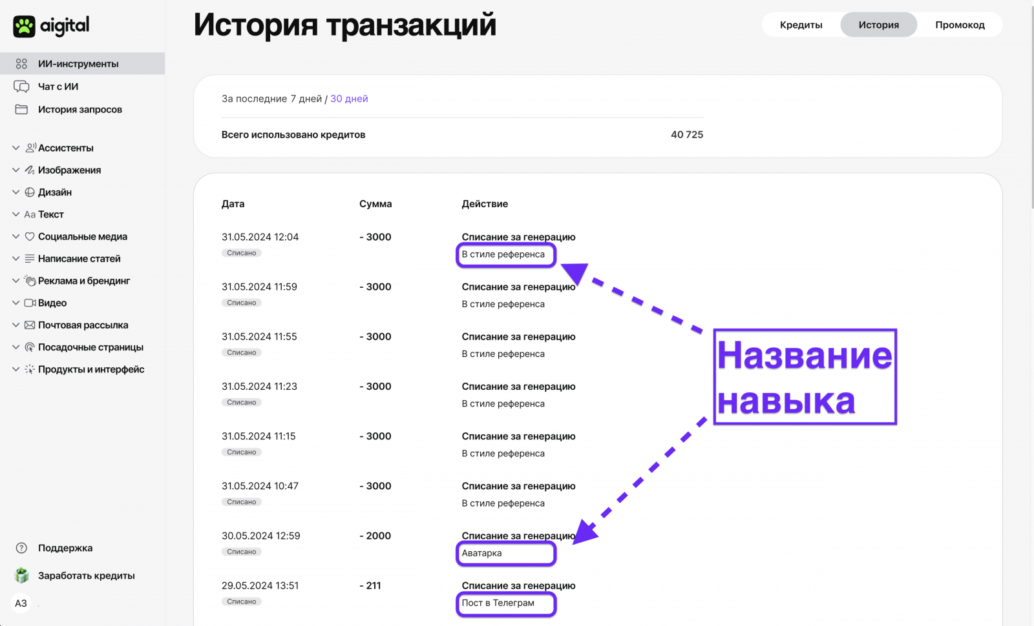Viewport: 1034px width, 626px height.
Task: Select the За последние 7 дней period
Action: [271, 99]
